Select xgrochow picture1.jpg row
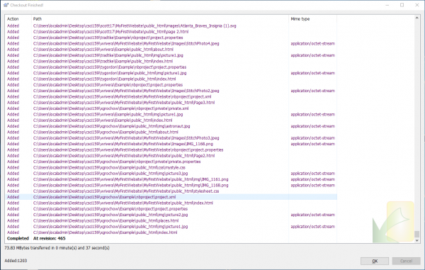425x270 pixels. click(x=171, y=227)
